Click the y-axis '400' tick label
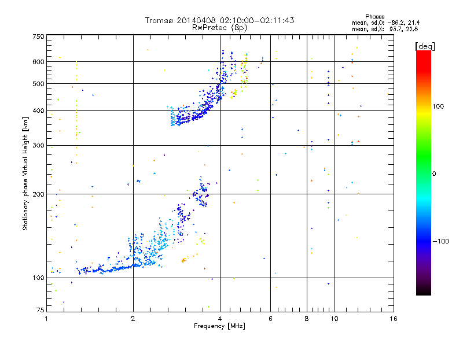 pyautogui.click(x=38, y=110)
